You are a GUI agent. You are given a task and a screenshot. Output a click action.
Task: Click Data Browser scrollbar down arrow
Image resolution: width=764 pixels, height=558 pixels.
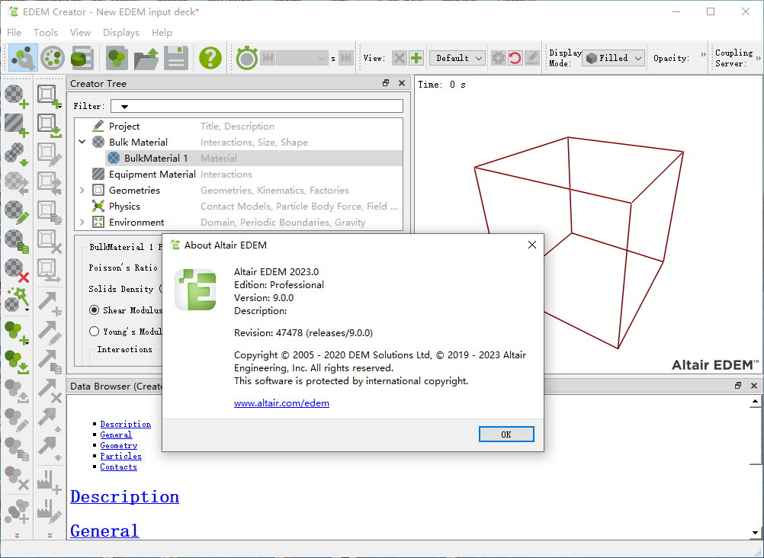tap(755, 533)
